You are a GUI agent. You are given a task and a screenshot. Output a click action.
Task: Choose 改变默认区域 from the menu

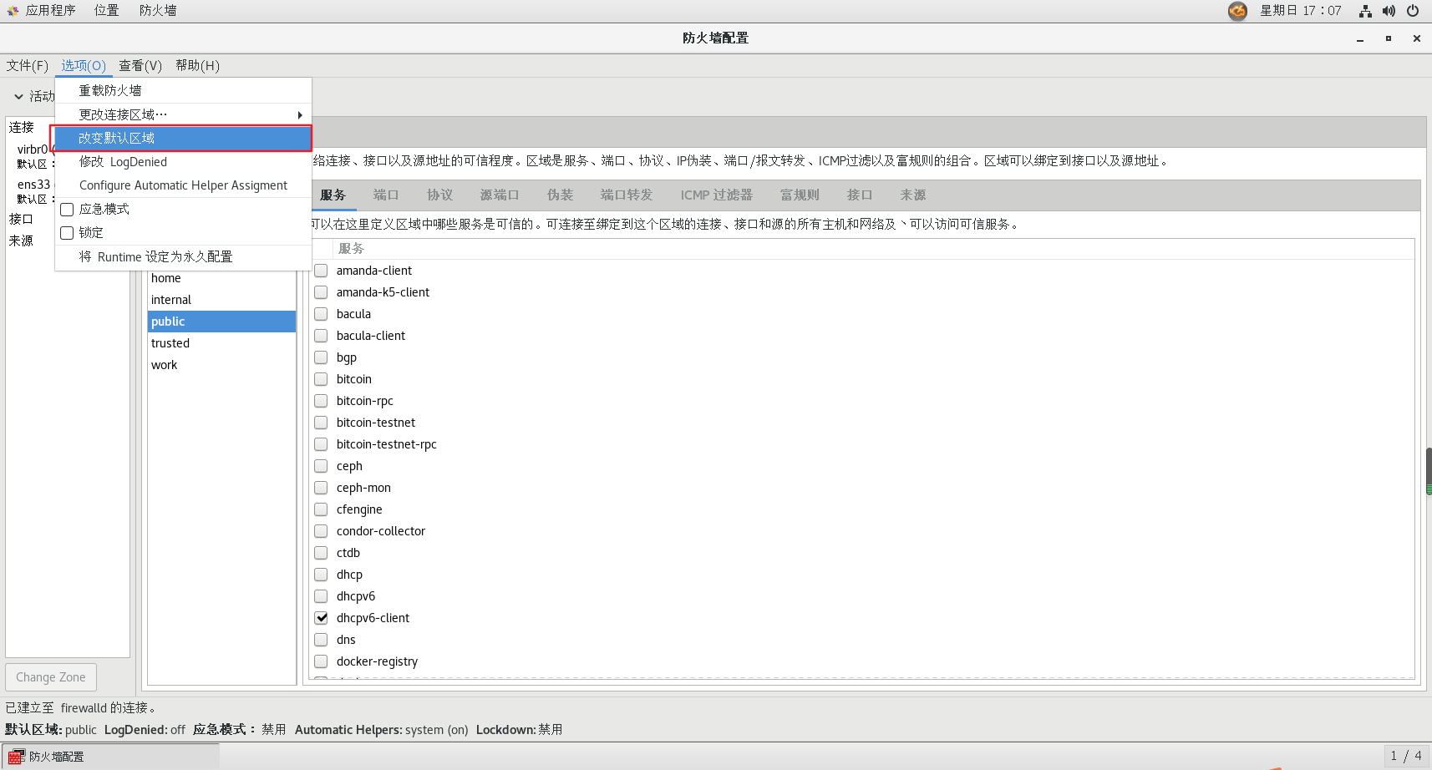[183, 138]
